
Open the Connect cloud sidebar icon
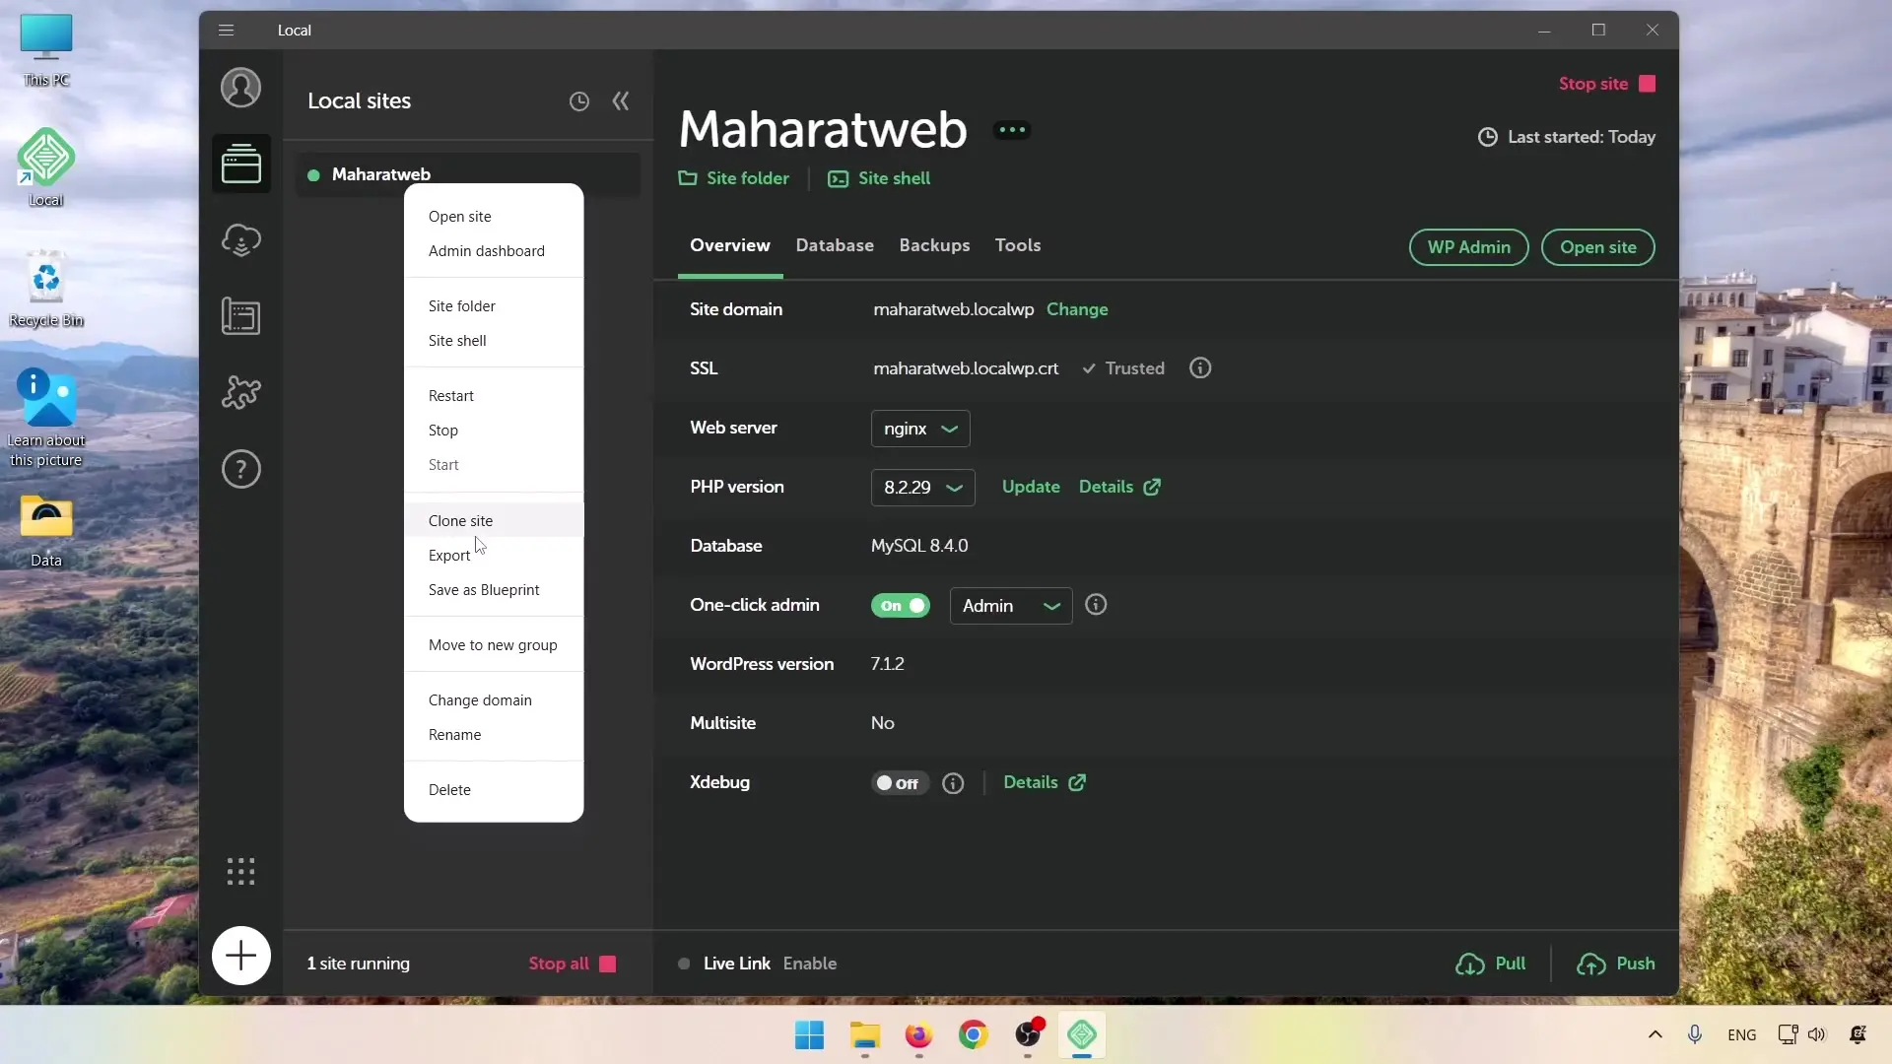(240, 239)
